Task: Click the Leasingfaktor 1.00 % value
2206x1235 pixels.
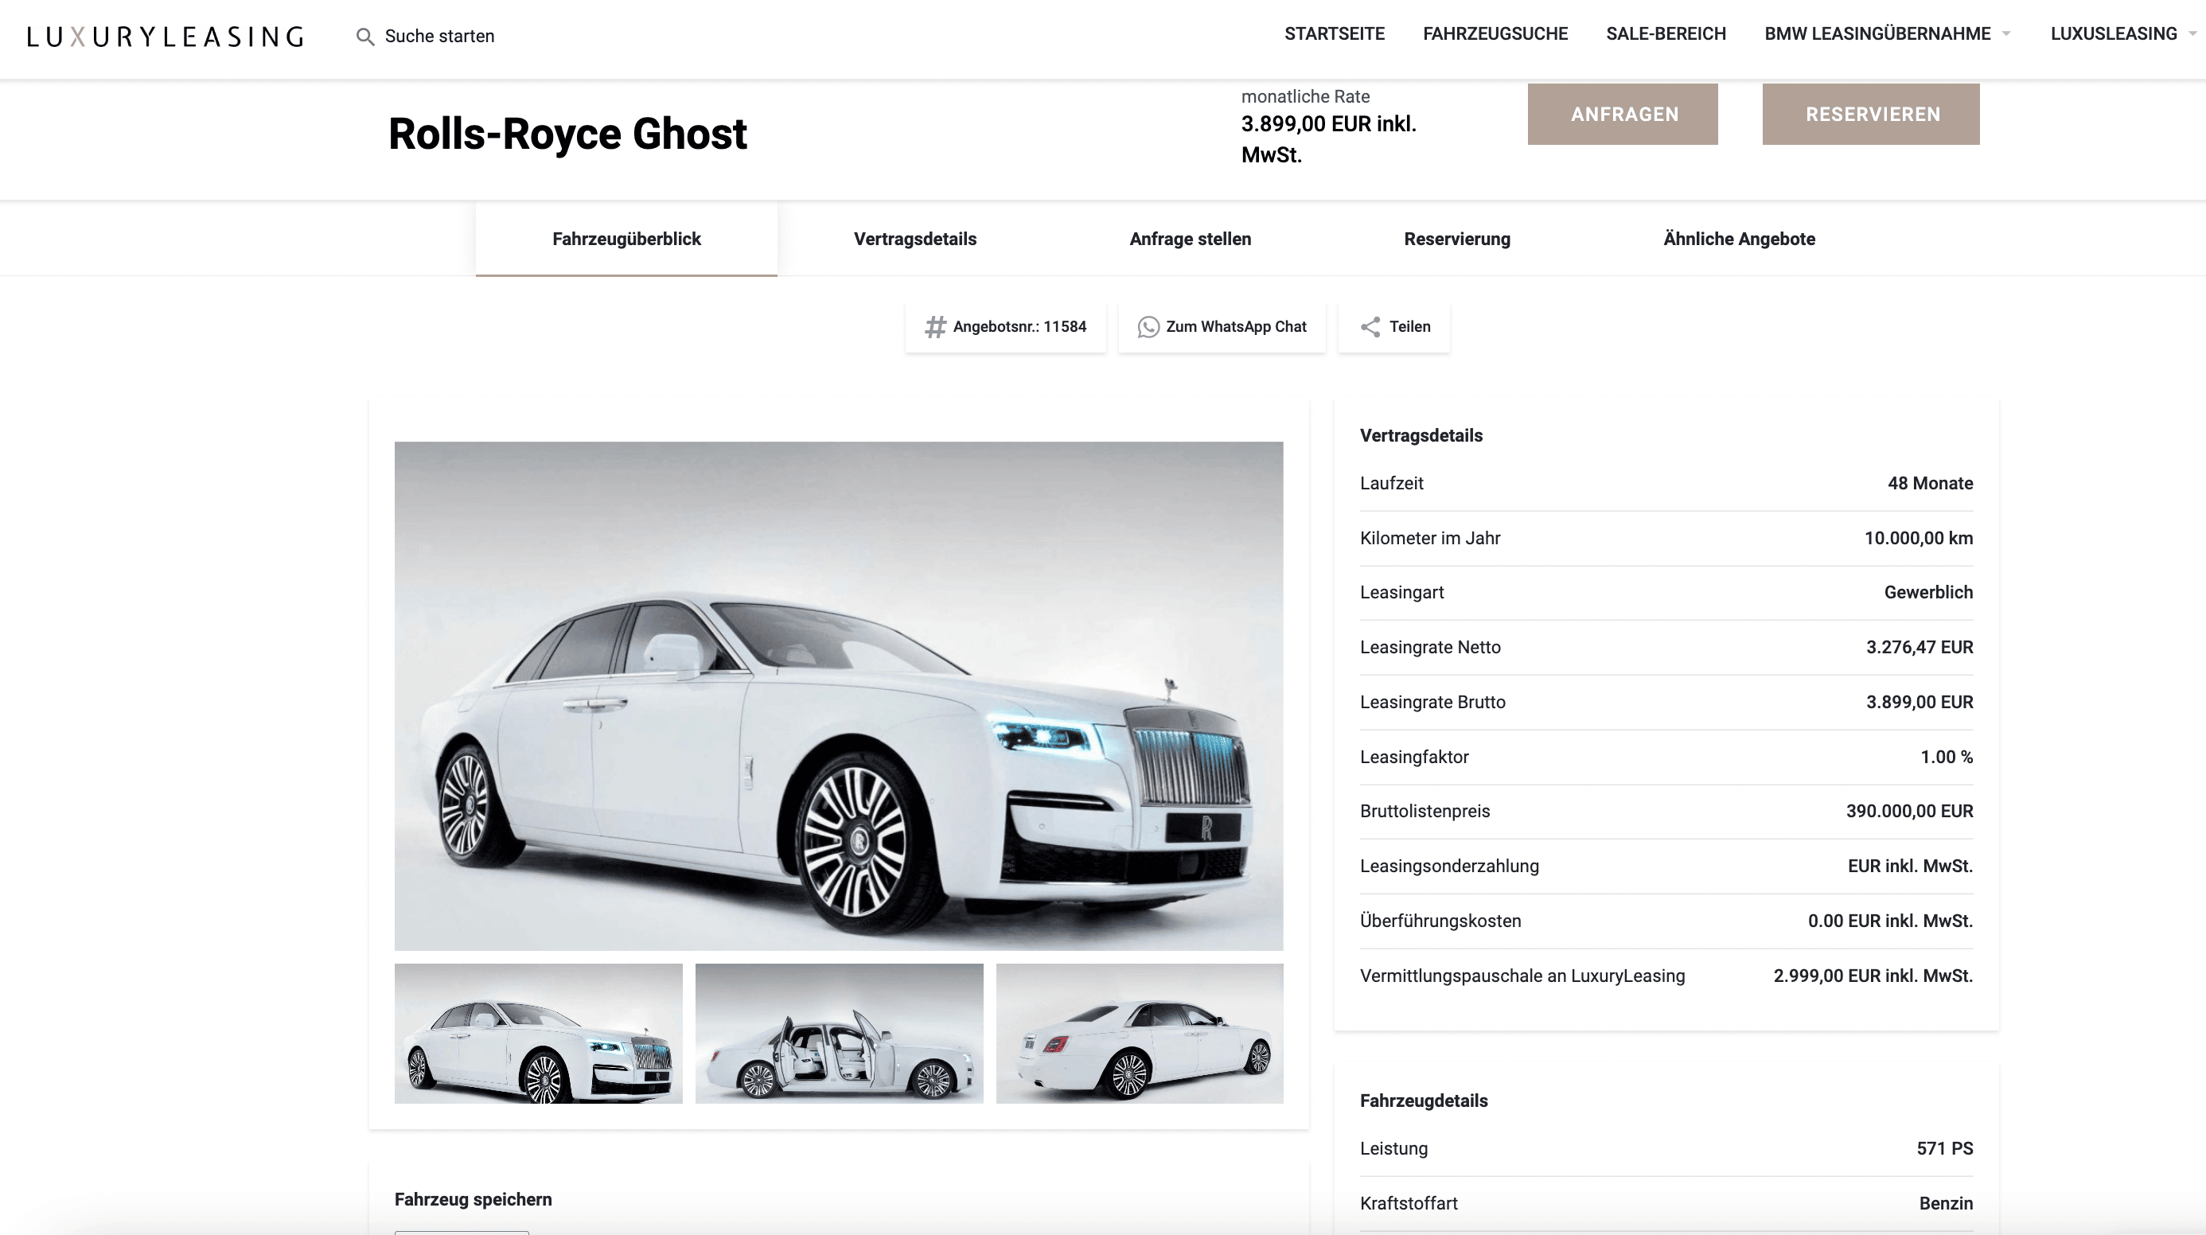Action: click(1946, 756)
